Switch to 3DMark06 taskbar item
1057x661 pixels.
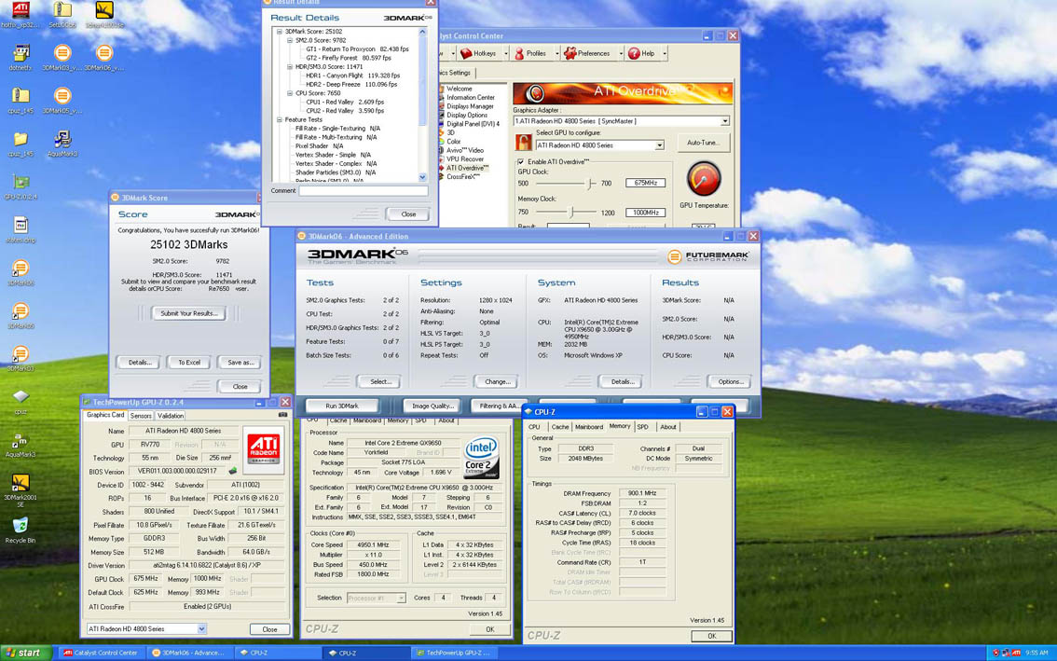[x=188, y=653]
